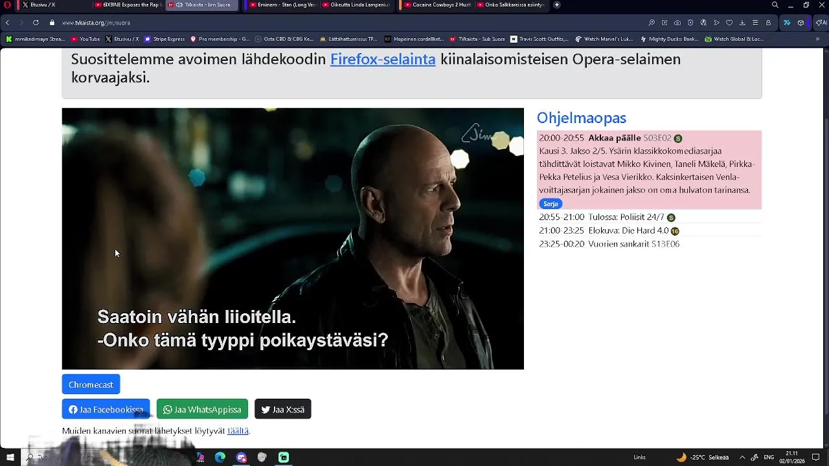The width and height of the screenshot is (829, 466).
Task: Open the Travis Scott Outfits bookmark
Action: point(539,39)
